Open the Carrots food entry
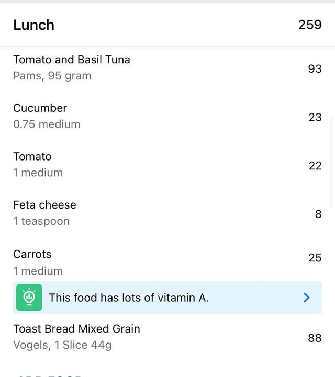335x377 pixels. [167, 262]
